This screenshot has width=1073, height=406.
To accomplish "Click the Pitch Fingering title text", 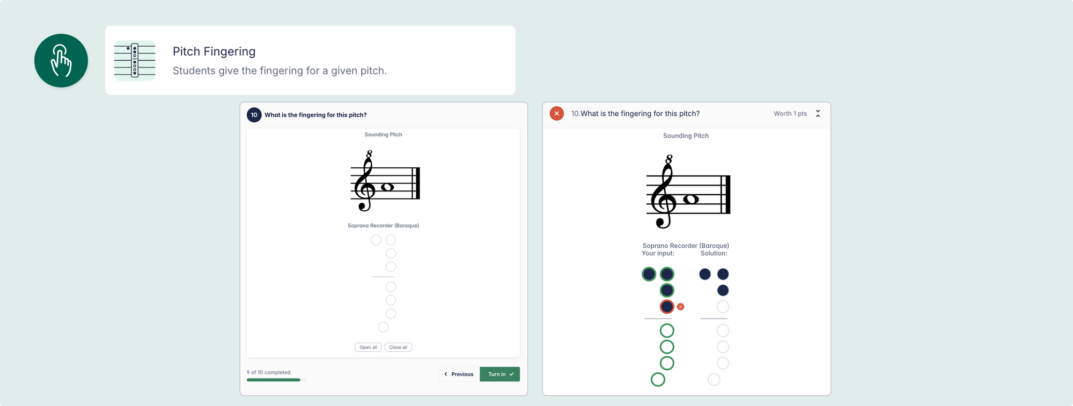I will click(x=214, y=51).
